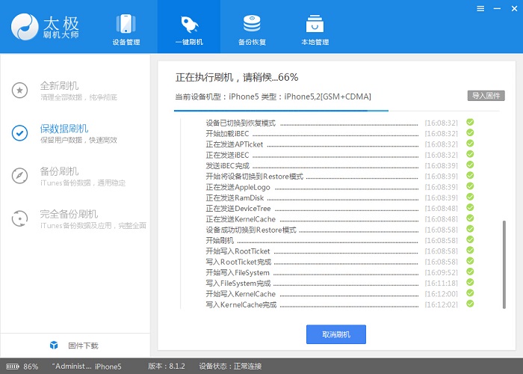Click the green check for 设备已切换到恢复模式

(470, 122)
